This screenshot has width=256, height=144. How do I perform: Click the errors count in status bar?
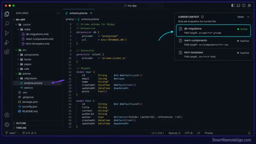click(26, 133)
